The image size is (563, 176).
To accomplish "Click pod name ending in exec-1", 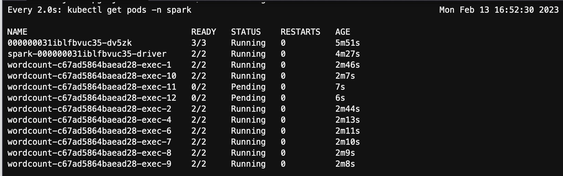I will (x=89, y=65).
